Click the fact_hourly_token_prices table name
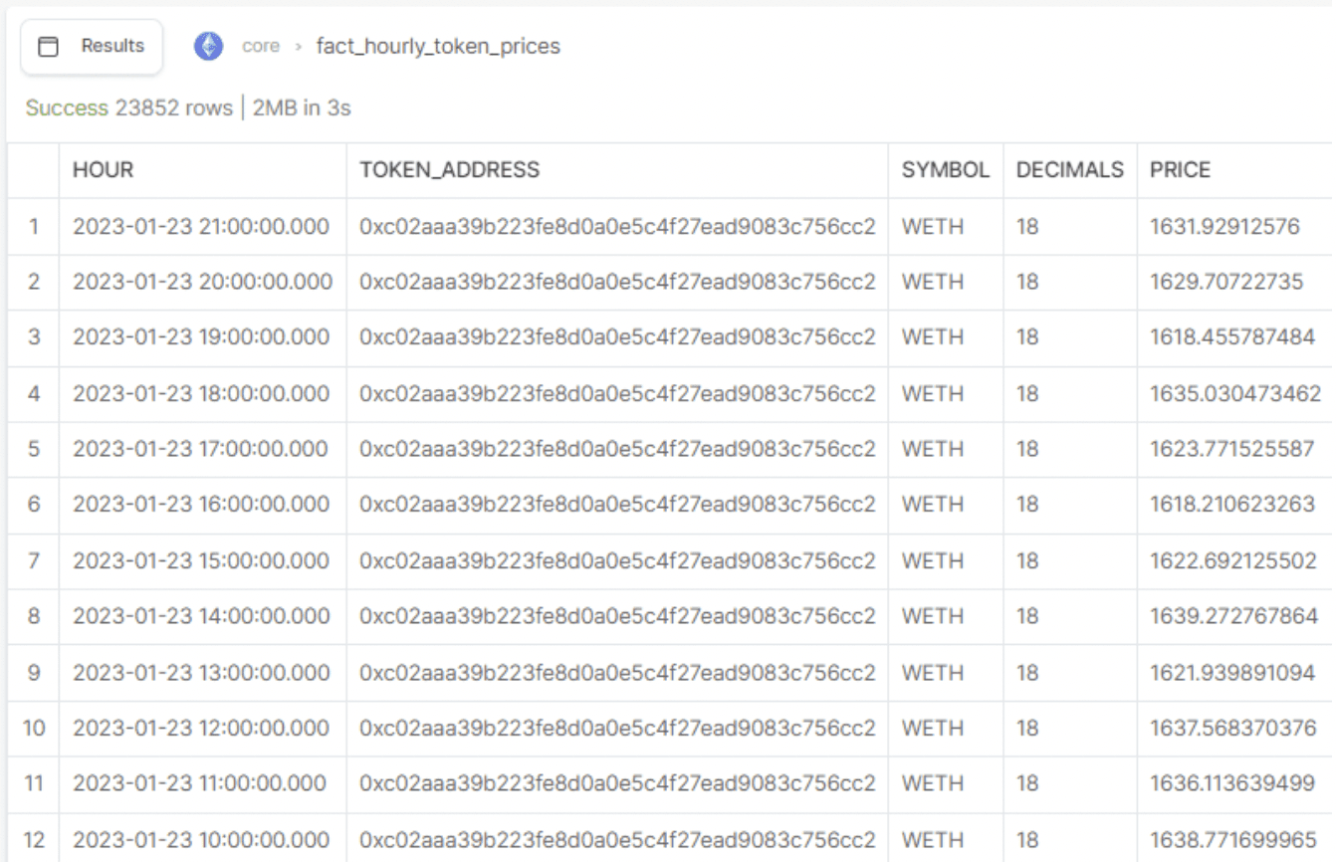 click(436, 45)
